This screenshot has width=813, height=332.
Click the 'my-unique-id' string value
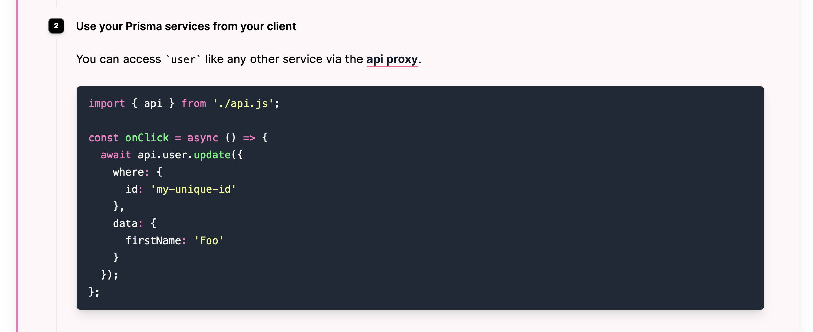[x=193, y=189]
